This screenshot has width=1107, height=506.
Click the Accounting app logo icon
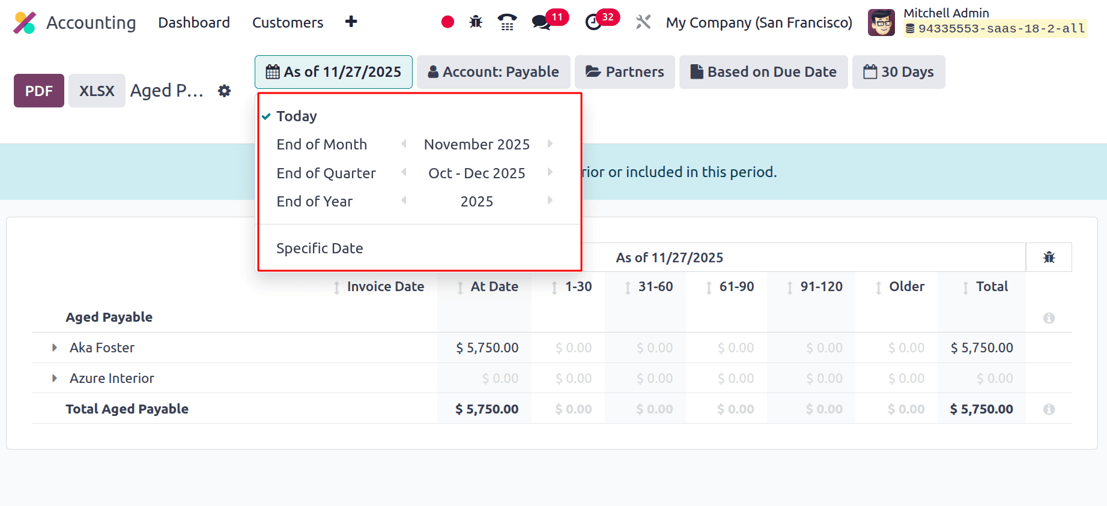coord(25,23)
